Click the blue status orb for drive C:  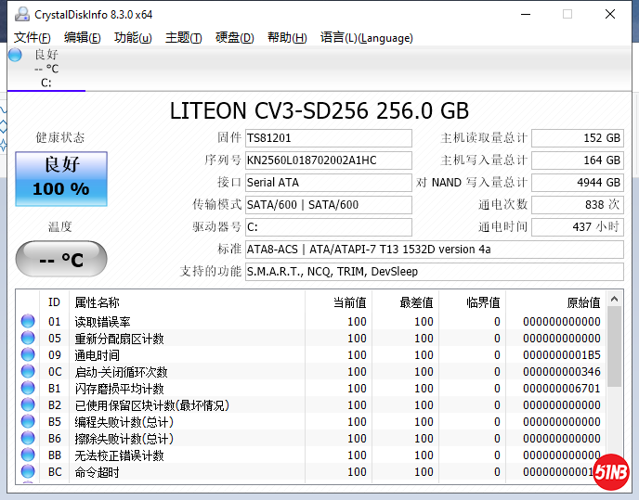[x=15, y=55]
